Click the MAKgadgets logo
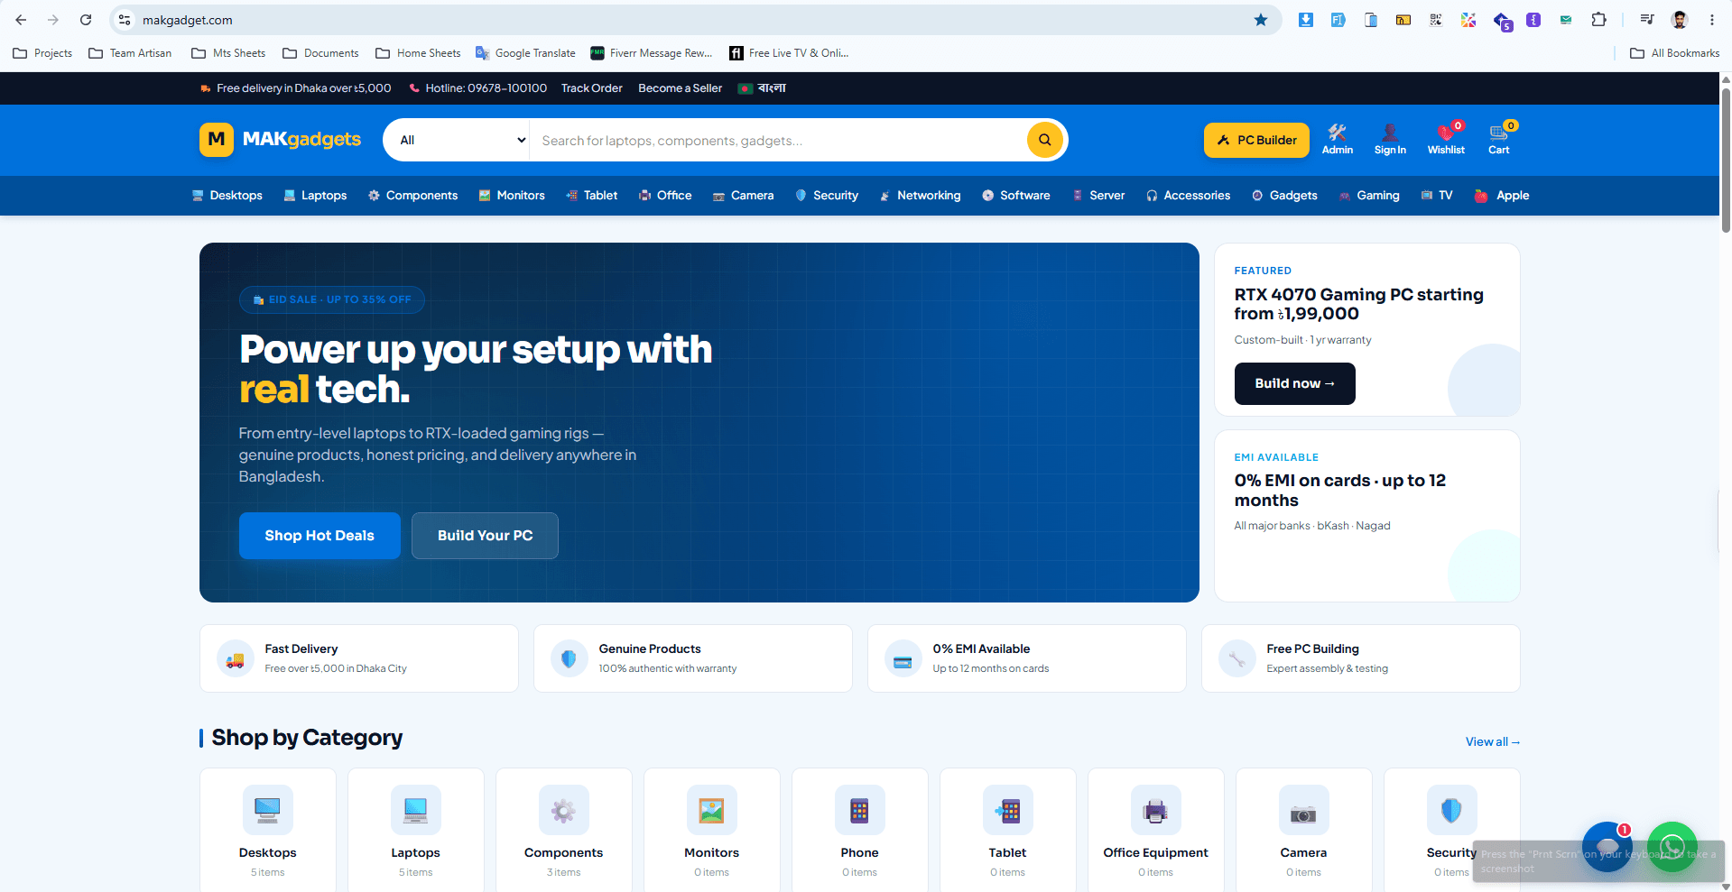This screenshot has height=892, width=1732. pos(280,140)
